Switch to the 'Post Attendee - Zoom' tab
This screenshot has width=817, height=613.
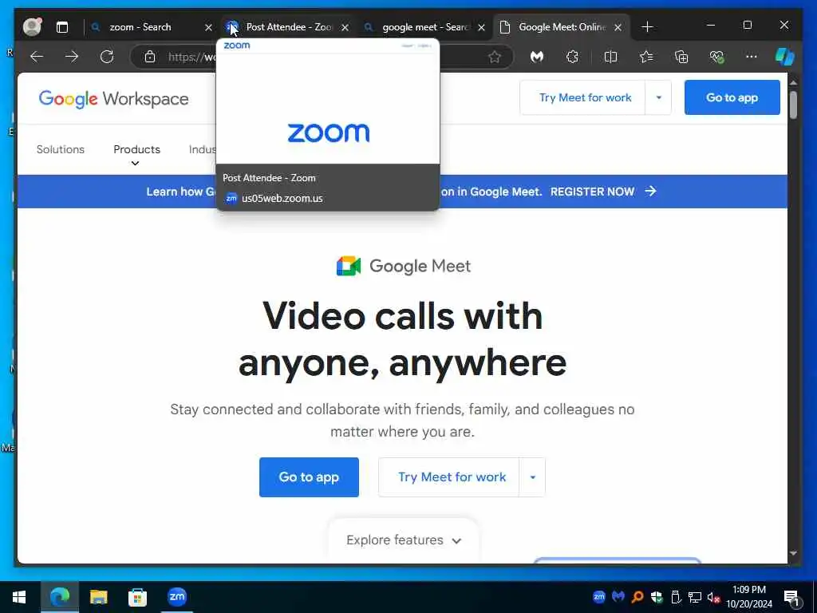pos(289,27)
